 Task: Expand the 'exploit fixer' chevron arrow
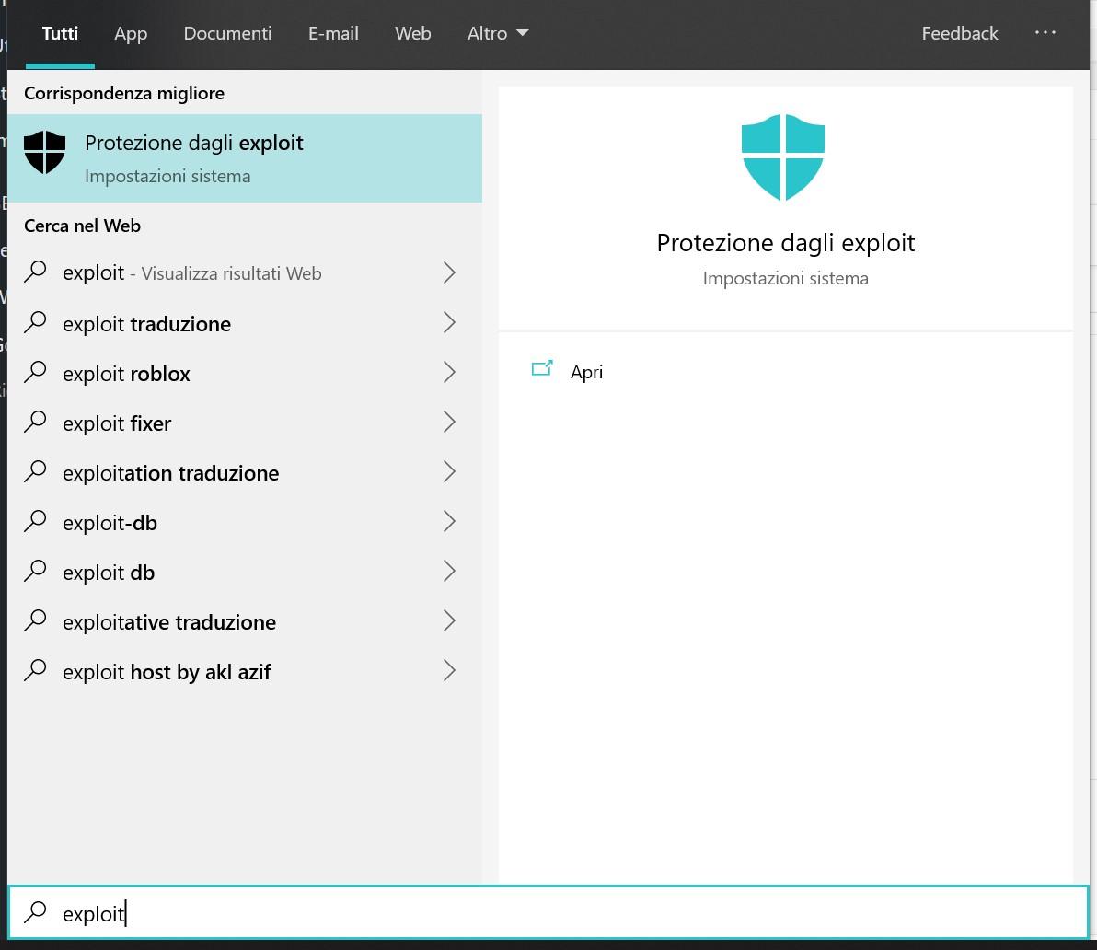tap(449, 422)
